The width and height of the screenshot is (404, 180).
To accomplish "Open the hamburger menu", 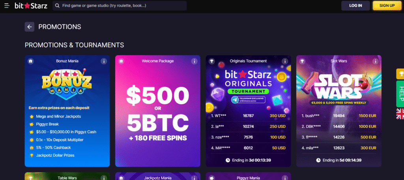I will tap(7, 6).
